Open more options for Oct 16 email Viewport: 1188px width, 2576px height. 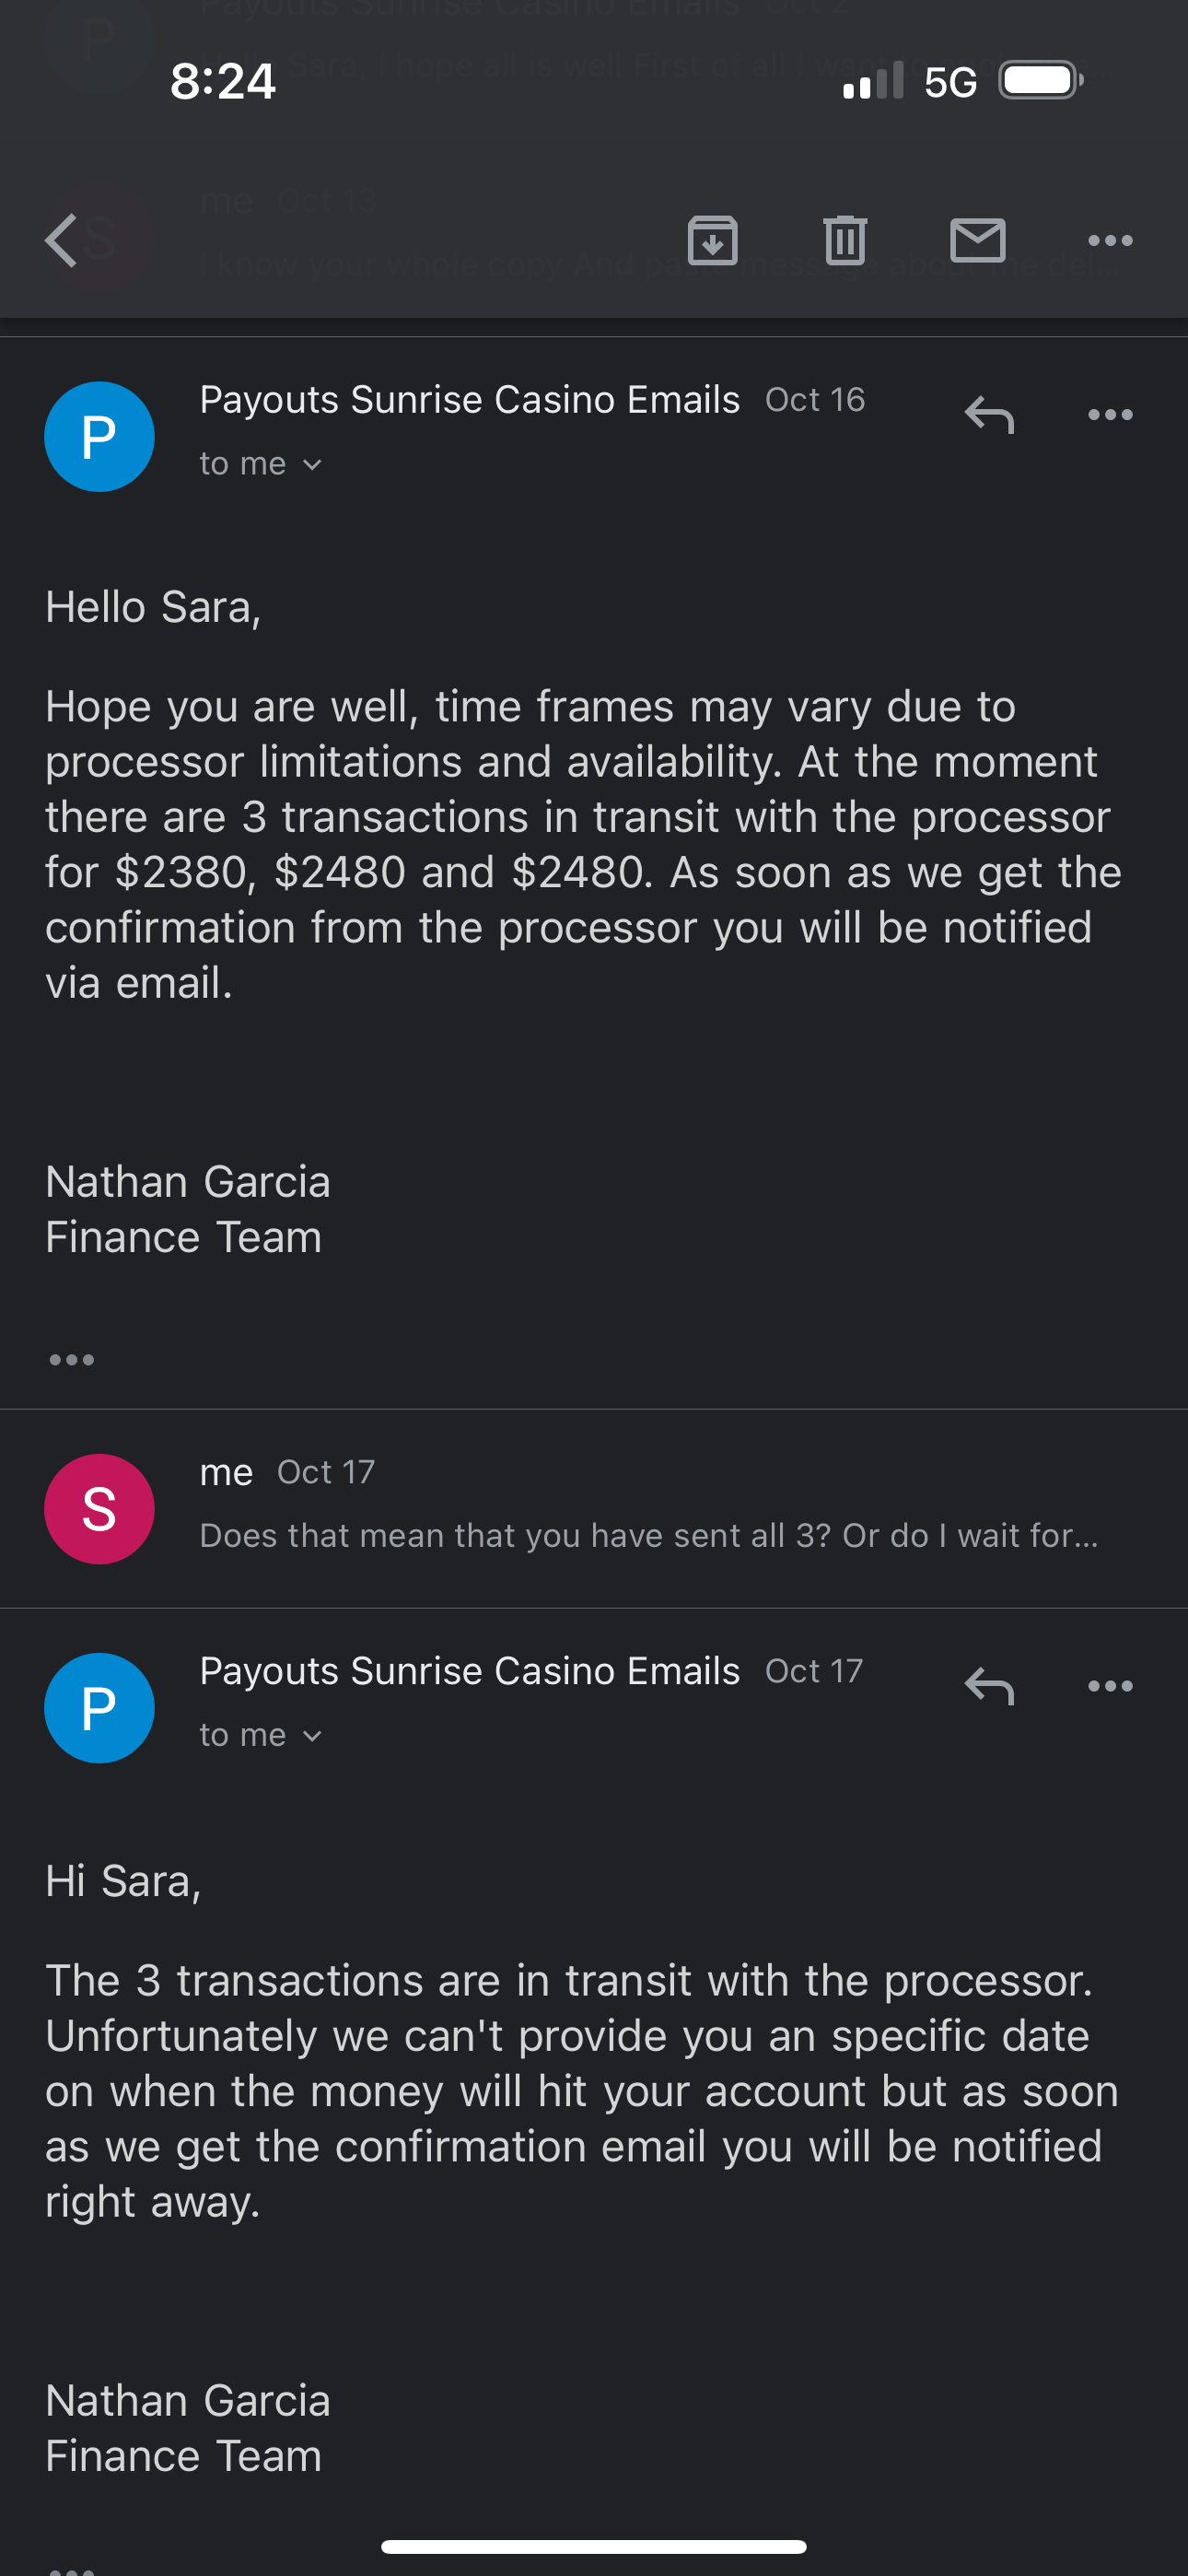(x=1110, y=414)
